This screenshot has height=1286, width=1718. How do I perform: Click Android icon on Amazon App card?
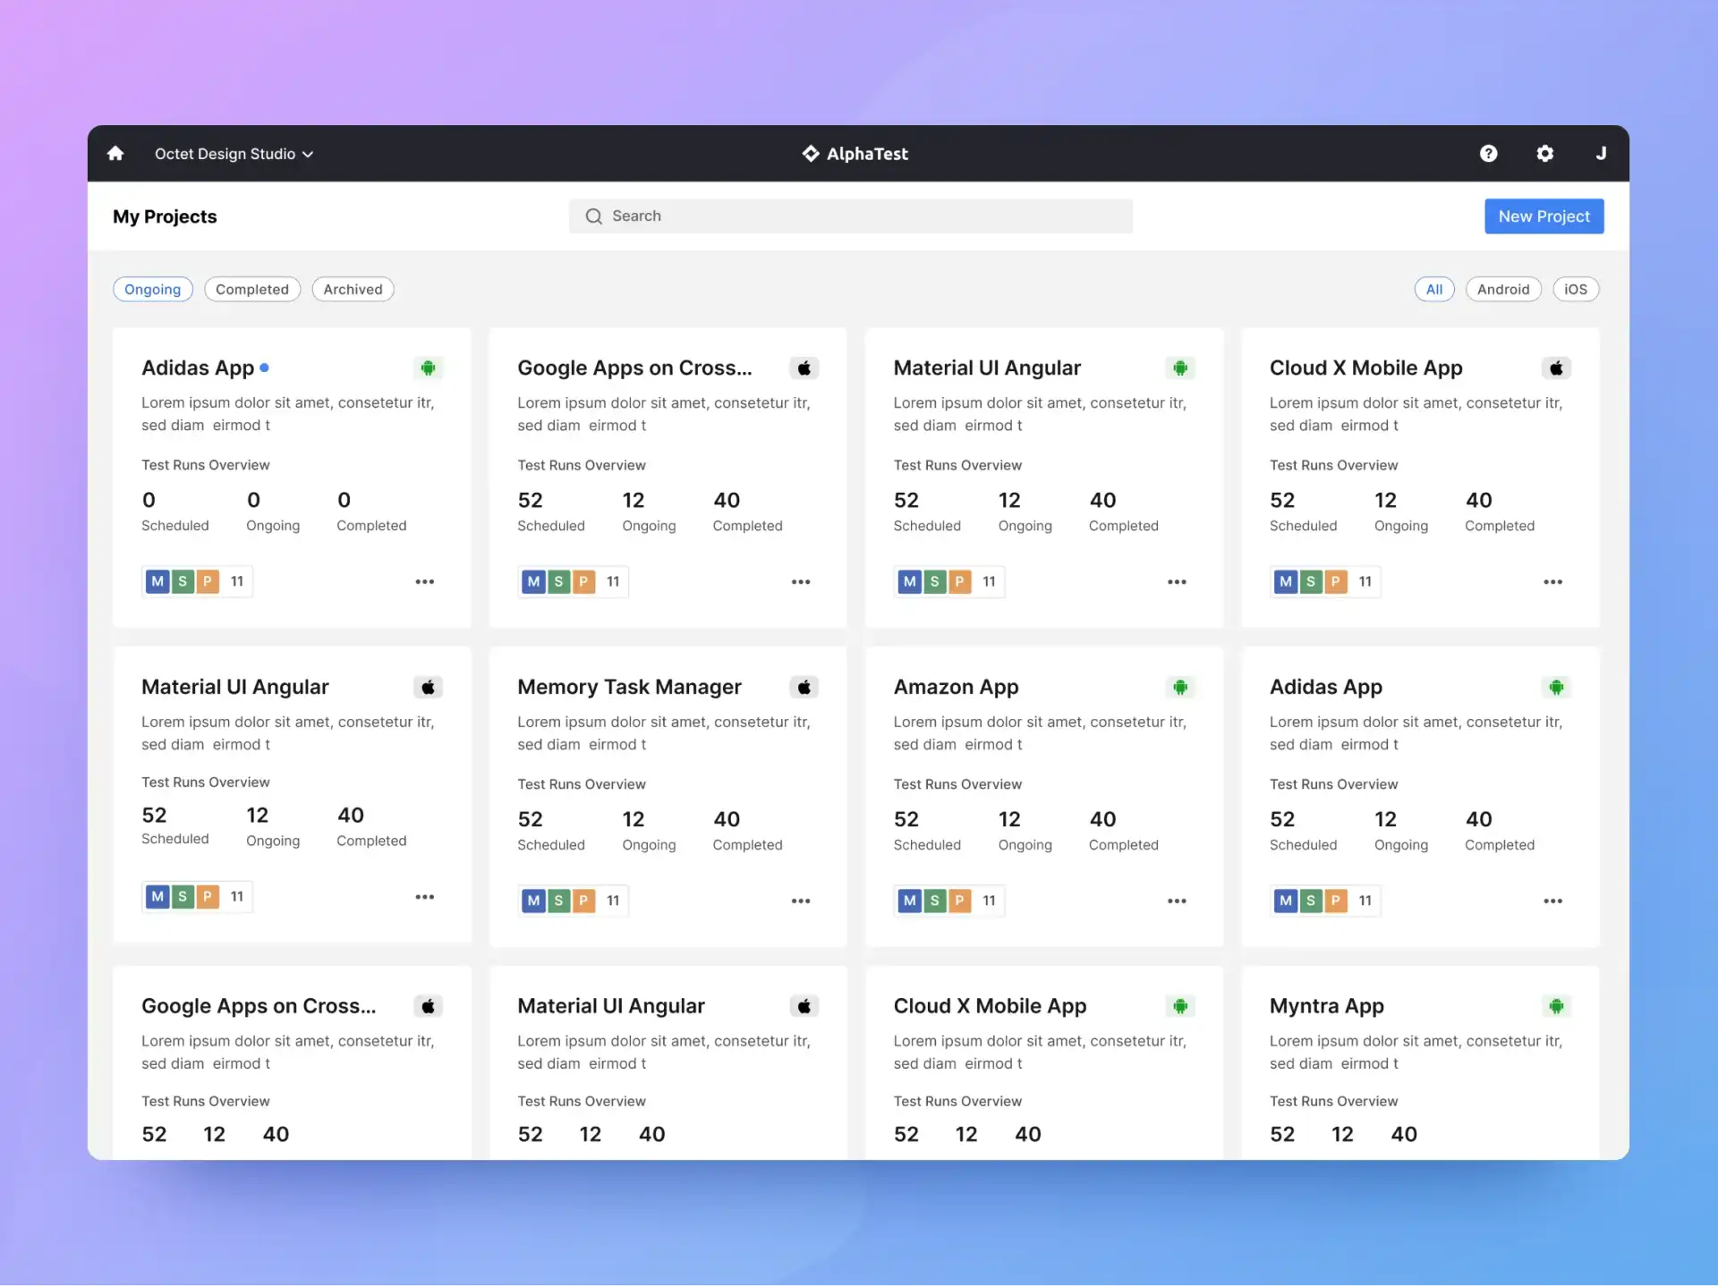[x=1180, y=687]
